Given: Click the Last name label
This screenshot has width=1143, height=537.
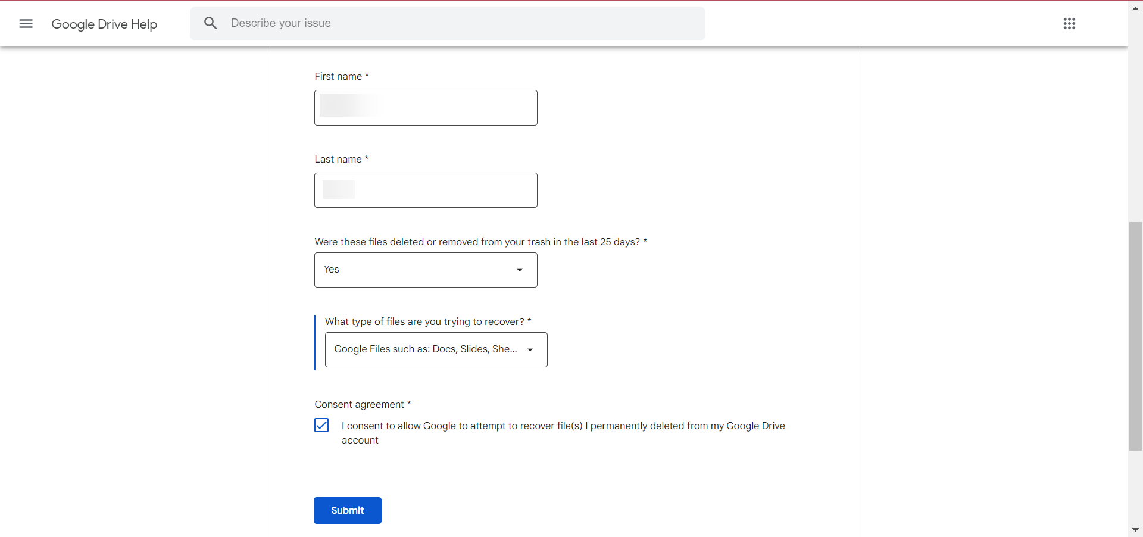Looking at the screenshot, I should pyautogui.click(x=338, y=160).
